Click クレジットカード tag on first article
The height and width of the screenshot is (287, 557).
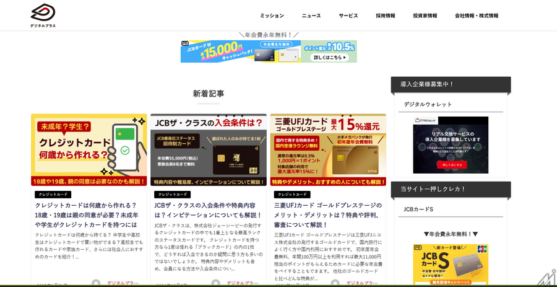click(x=53, y=195)
